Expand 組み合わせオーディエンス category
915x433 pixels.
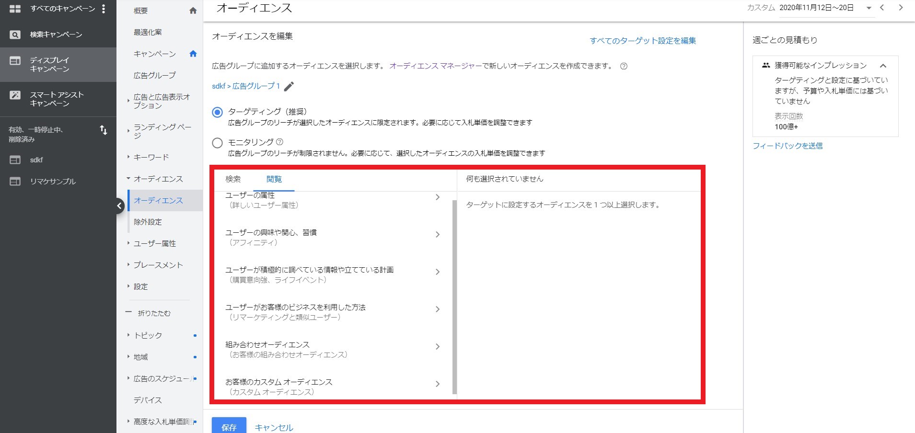438,346
